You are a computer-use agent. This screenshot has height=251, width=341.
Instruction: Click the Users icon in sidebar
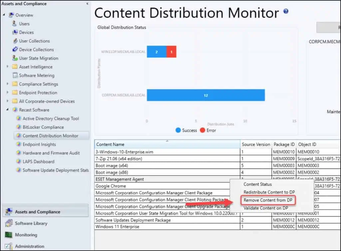(15, 24)
